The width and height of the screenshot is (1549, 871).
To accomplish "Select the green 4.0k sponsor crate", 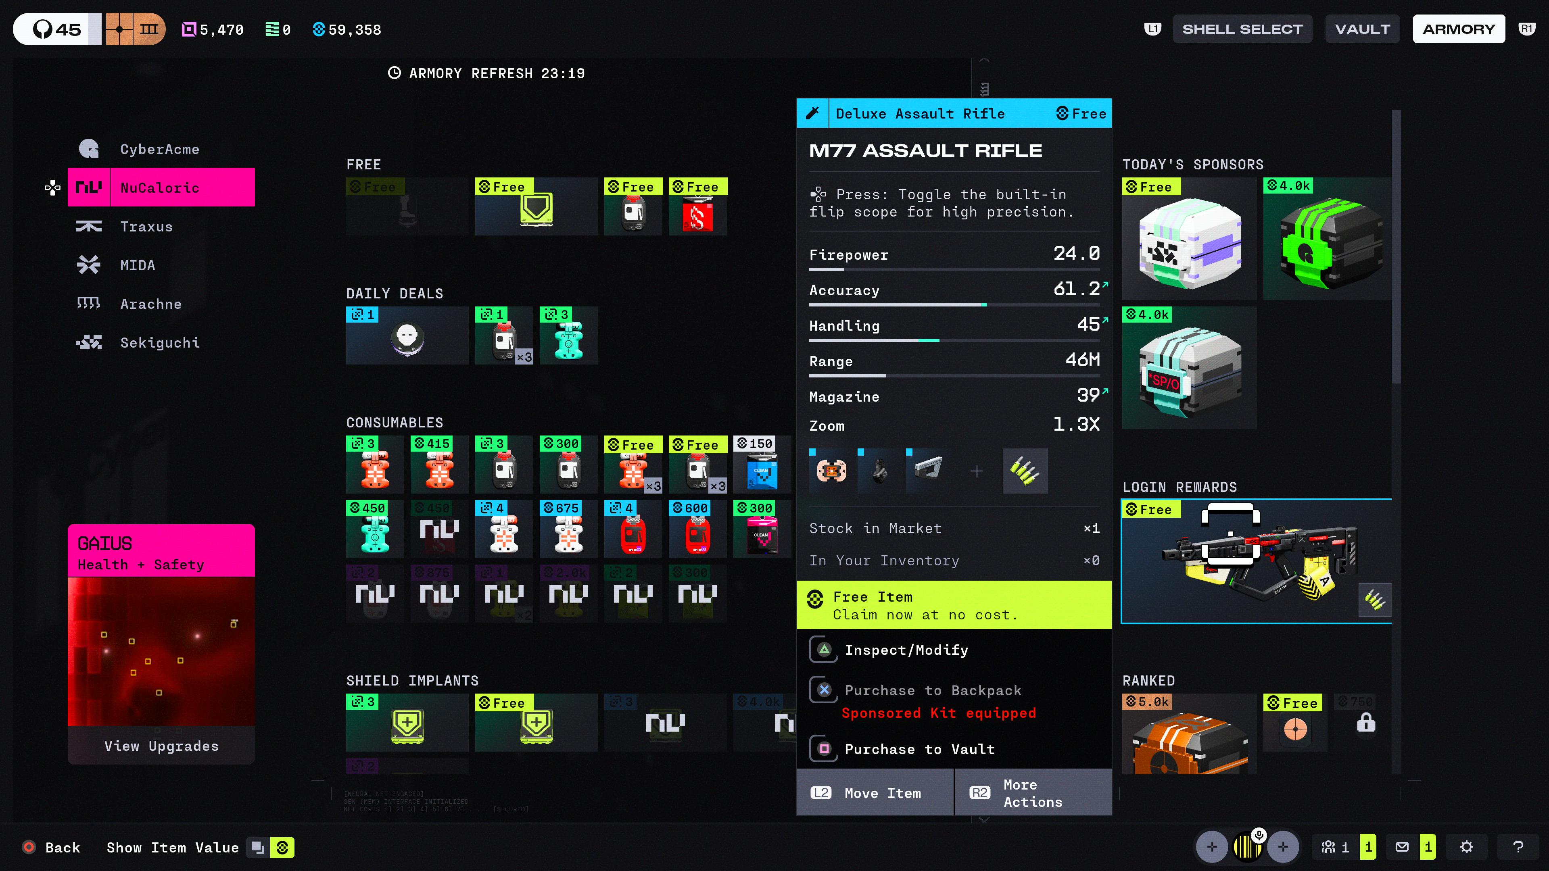I will [1328, 239].
